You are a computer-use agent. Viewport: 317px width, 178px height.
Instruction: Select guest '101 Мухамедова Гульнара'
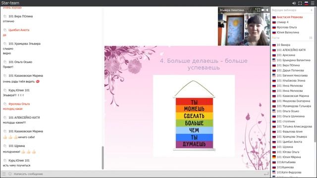[294, 106]
